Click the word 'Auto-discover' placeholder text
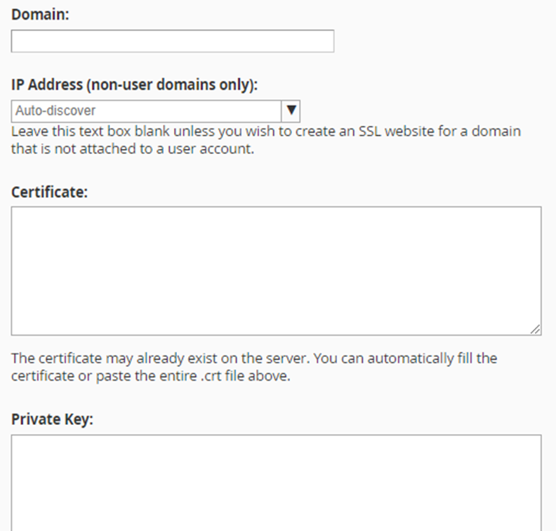 coord(55,111)
